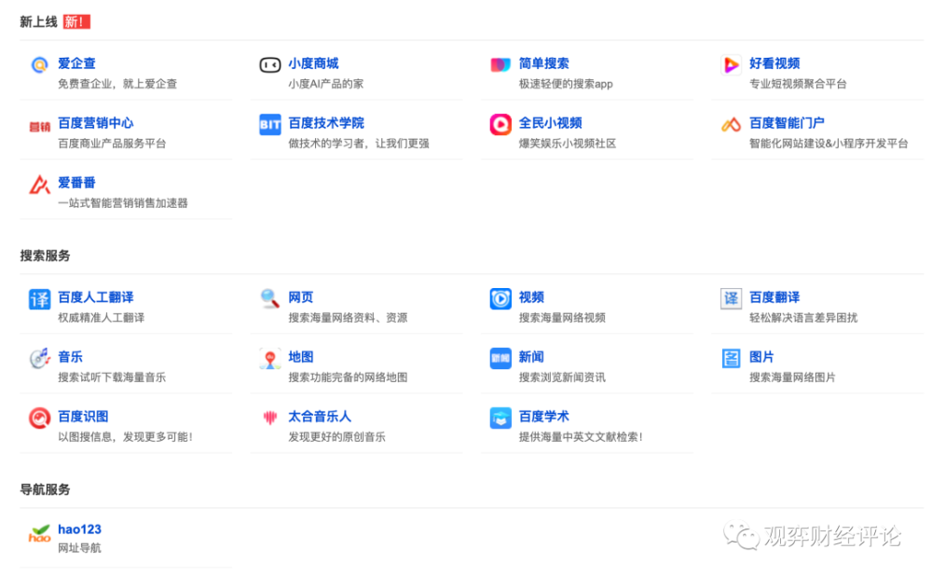Click the 百度技术学院 BIT icon
Screen dimensions: 932x577
click(269, 125)
